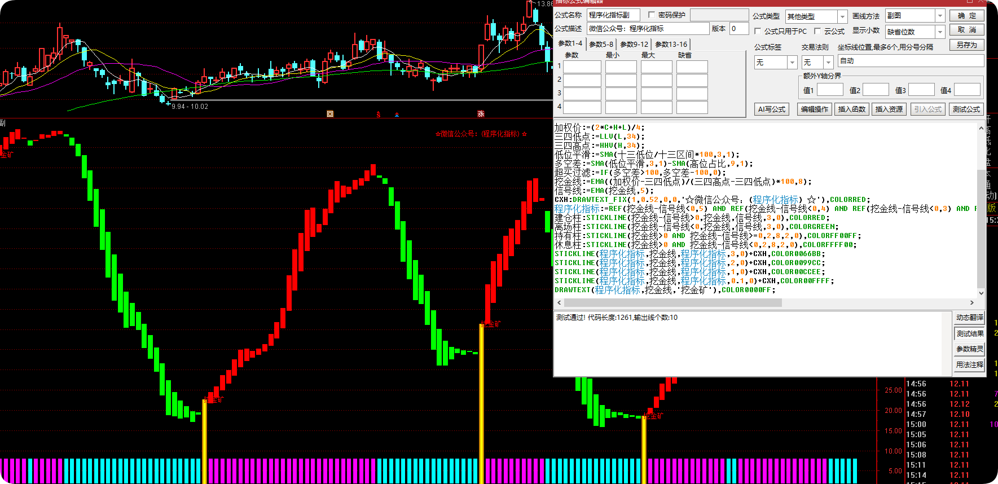
Task: Click the red-blue up-arrow marker icon
Action: (397, 115)
